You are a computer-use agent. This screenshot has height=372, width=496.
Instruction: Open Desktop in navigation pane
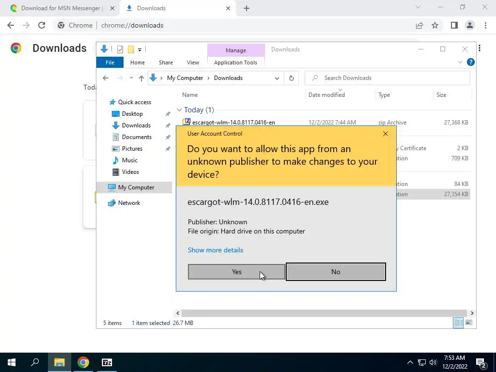(x=132, y=113)
